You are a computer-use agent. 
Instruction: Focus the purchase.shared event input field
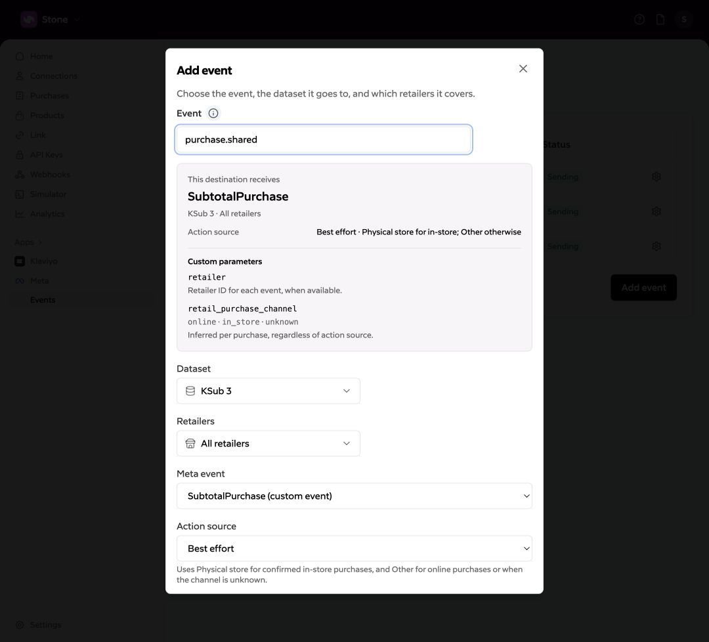point(324,140)
